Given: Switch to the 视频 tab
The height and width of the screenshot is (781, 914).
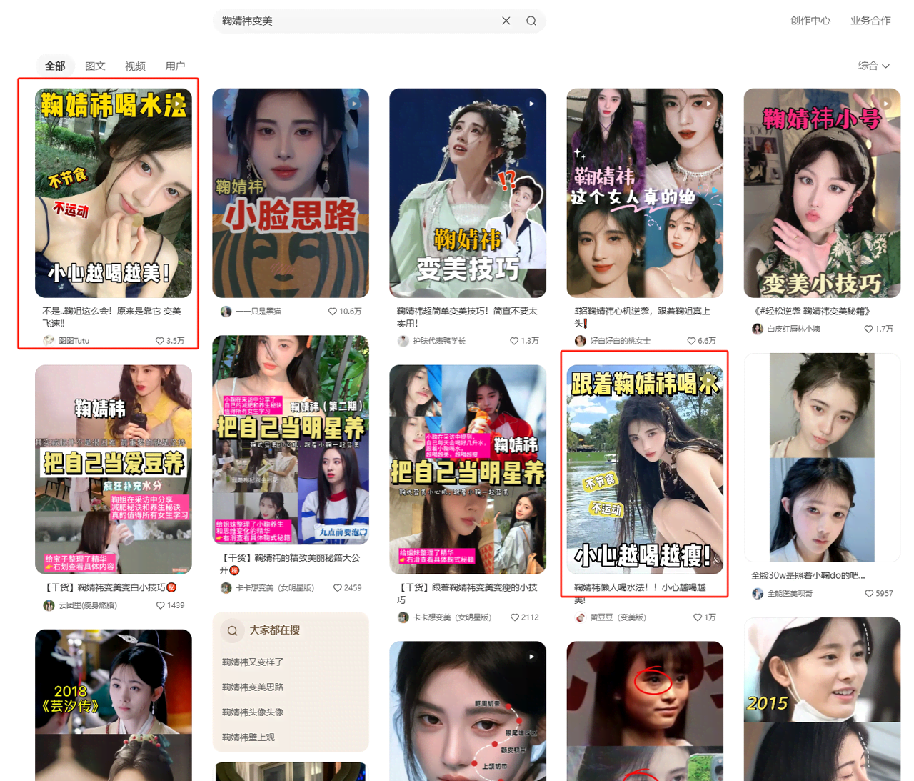Looking at the screenshot, I should coord(135,66).
